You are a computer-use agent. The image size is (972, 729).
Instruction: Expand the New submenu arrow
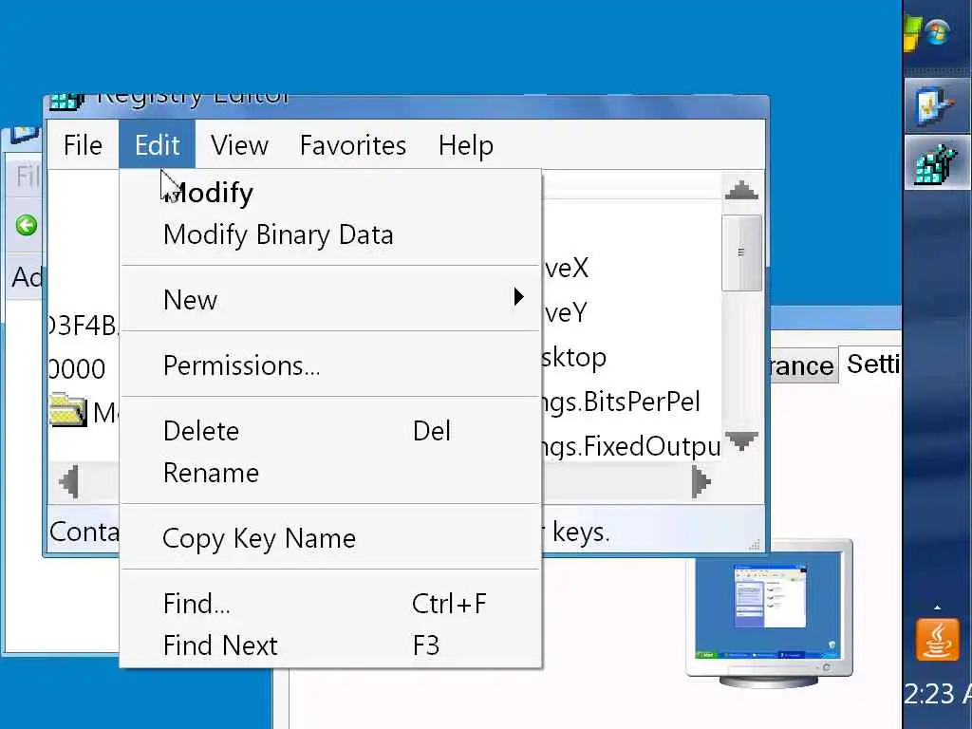pyautogui.click(x=519, y=297)
